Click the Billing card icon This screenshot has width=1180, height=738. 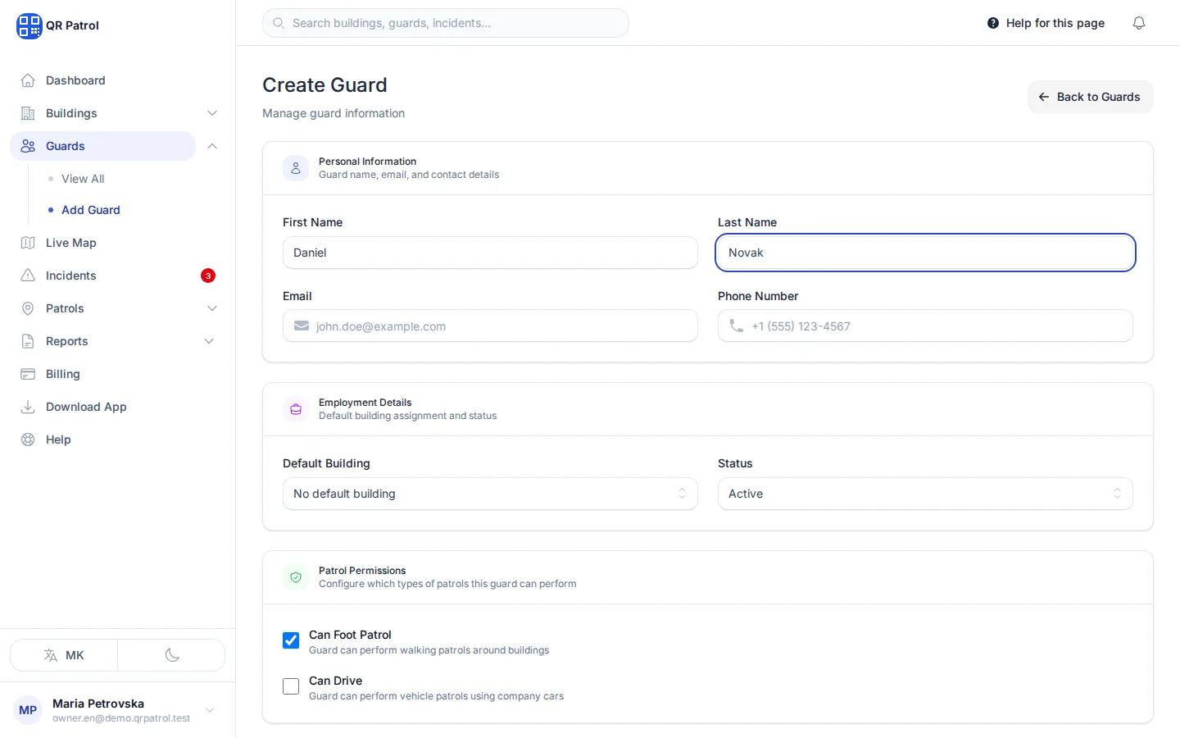(28, 374)
